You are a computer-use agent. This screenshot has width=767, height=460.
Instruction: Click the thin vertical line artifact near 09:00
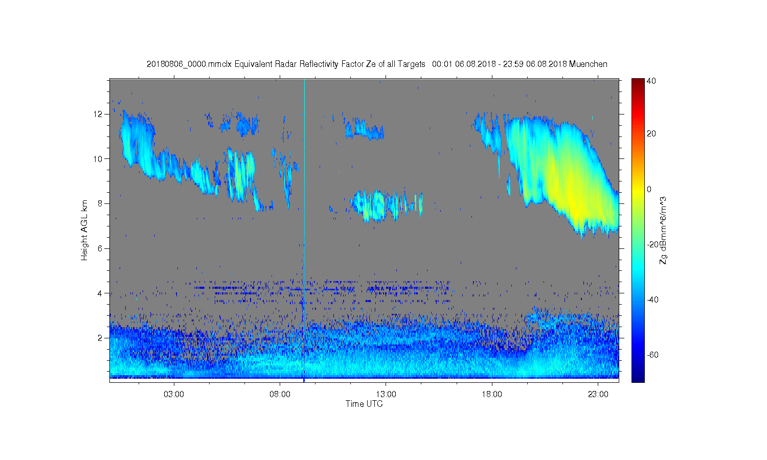tap(304, 230)
